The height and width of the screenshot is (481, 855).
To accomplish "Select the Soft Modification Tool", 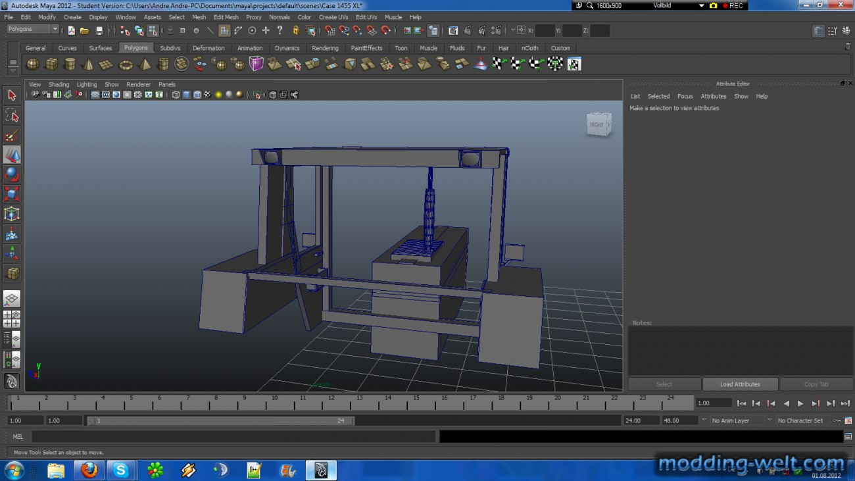I will pyautogui.click(x=12, y=234).
